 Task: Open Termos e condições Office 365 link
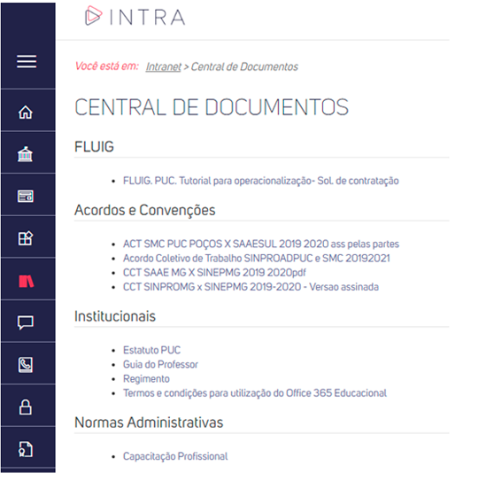[255, 393]
